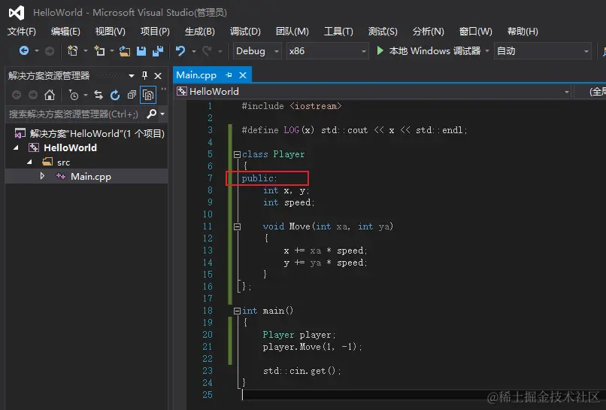Close the Main.cpp tab
This screenshot has height=410, width=606.
[243, 75]
